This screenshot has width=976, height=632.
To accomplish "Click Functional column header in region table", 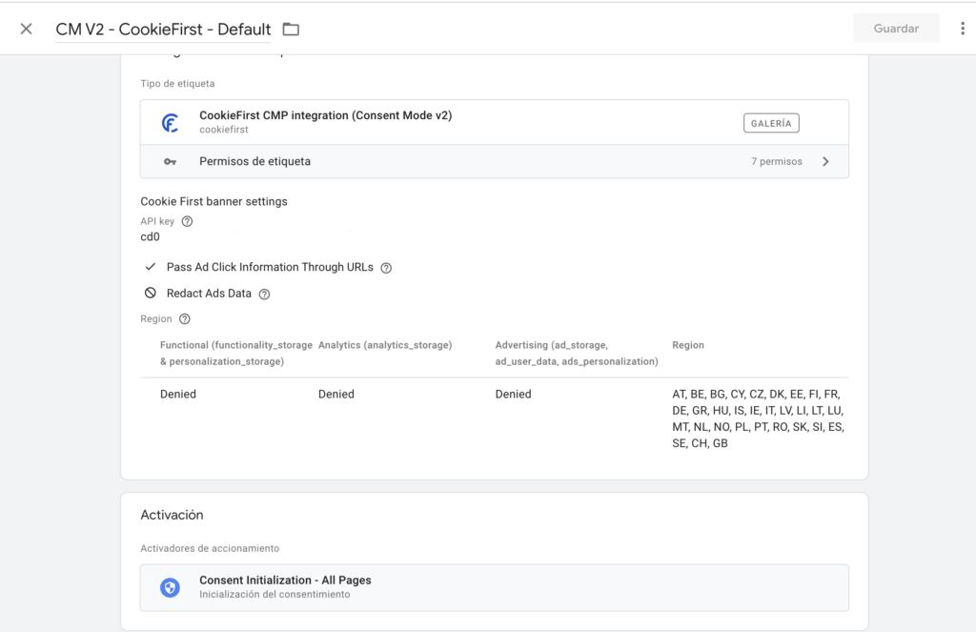I will tap(236, 353).
